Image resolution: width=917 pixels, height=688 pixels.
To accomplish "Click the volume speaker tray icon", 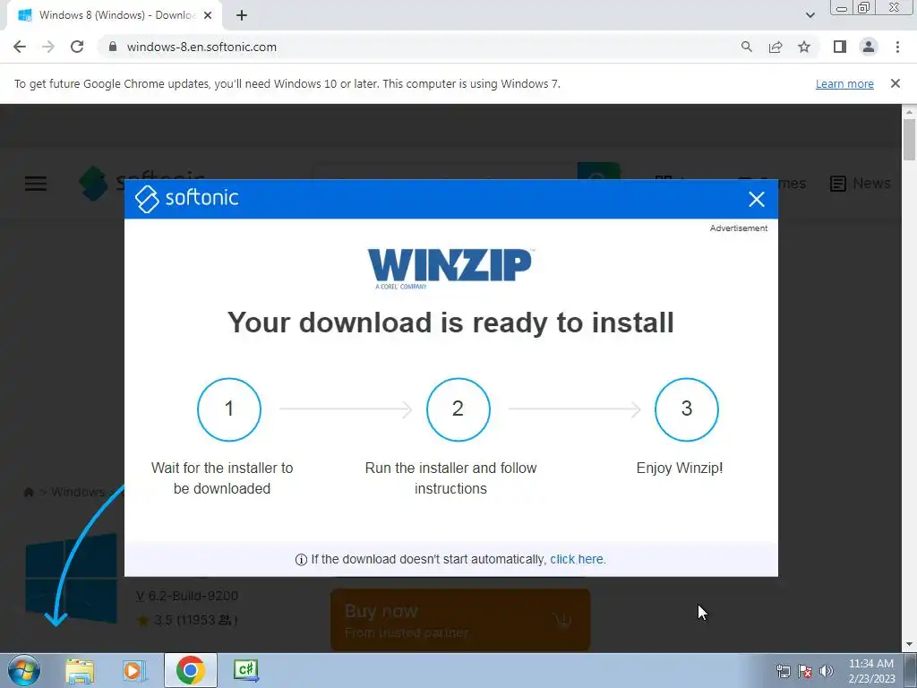I will pyautogui.click(x=827, y=671).
